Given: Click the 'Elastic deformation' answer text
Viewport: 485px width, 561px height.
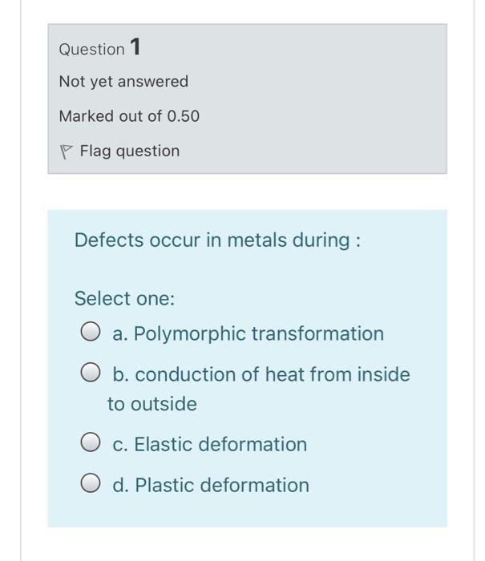Looking at the screenshot, I should point(220,444).
